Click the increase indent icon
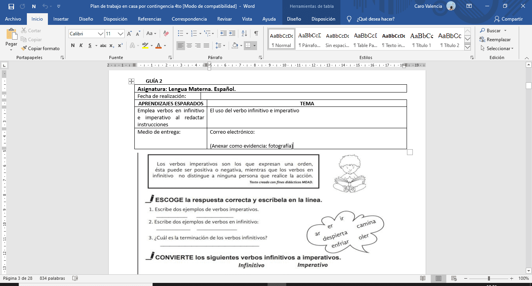This screenshot has width=532, height=286. (x=233, y=34)
